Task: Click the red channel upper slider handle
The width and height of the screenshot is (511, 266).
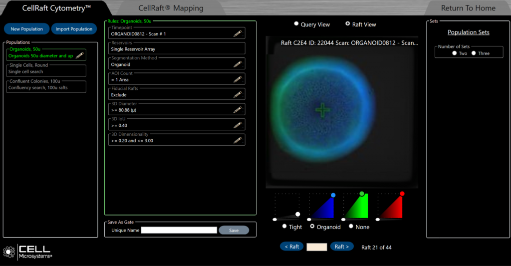Action: coord(402,194)
